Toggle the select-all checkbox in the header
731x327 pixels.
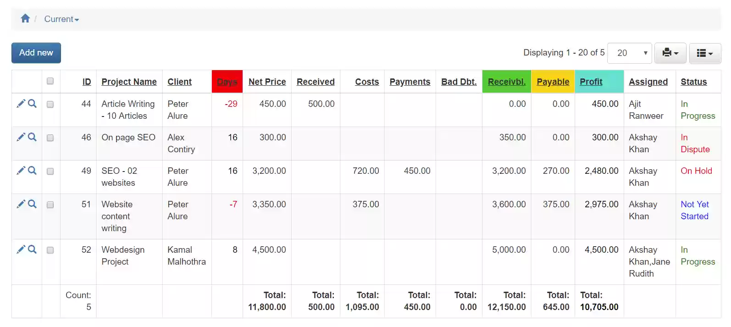[50, 81]
